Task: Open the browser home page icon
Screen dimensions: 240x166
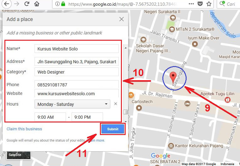Action: pyautogui.click(x=37, y=4)
